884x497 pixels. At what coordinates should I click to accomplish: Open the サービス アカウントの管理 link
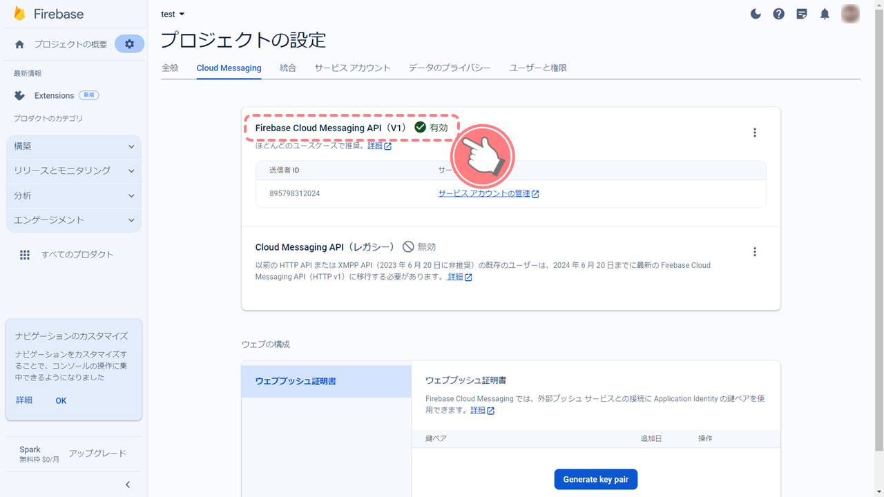[488, 193]
